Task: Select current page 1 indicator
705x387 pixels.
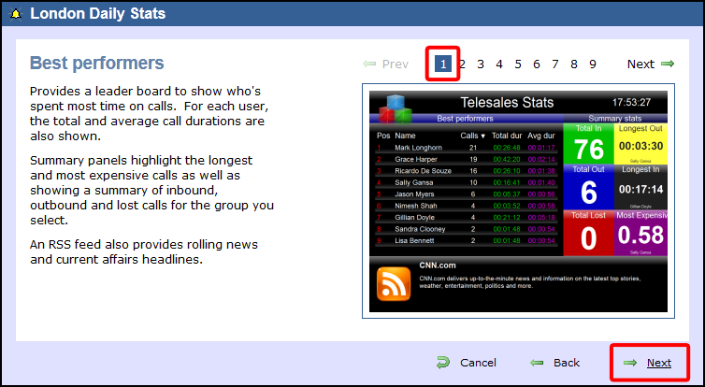Action: pos(443,64)
